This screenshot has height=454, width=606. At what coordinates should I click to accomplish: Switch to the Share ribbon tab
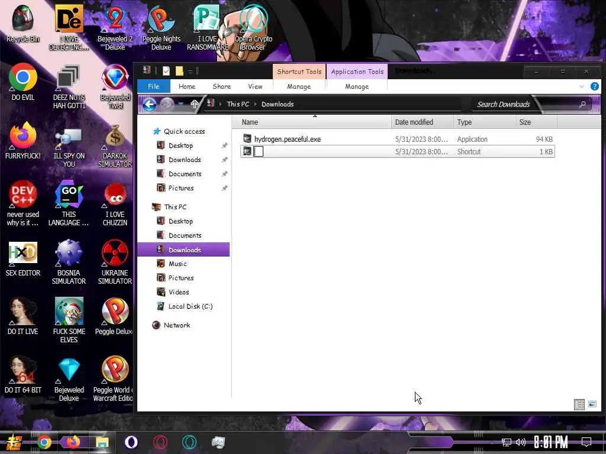(x=221, y=86)
